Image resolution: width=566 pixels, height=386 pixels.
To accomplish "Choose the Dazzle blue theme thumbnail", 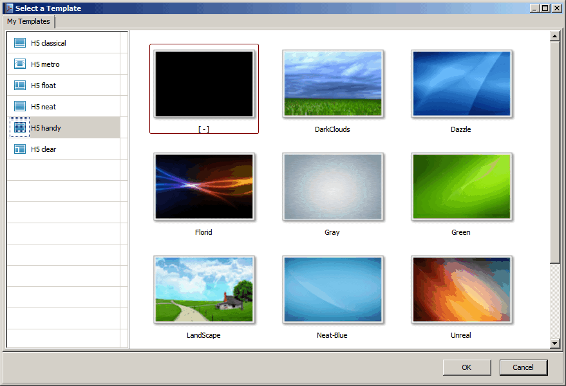I will [461, 84].
